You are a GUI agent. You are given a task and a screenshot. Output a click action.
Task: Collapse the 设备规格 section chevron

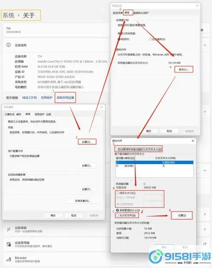point(205,45)
